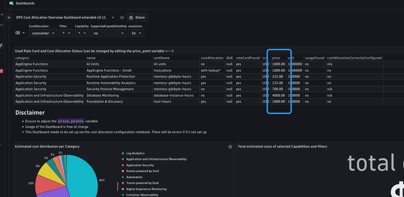Click the Container Observability legend dot

(123, 195)
